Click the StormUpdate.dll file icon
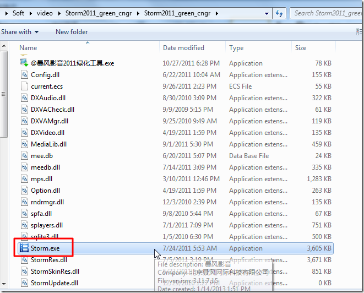The height and width of the screenshot is (293, 364). 24,283
